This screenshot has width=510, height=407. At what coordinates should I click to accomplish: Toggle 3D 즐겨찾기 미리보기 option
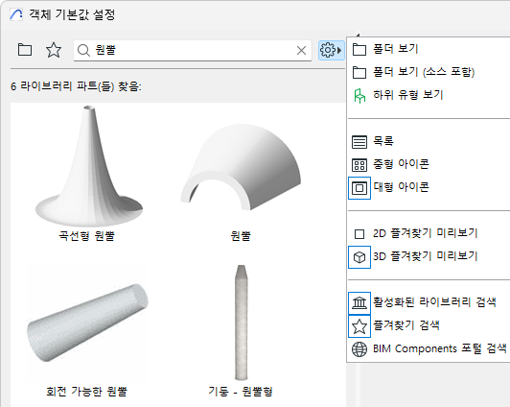tap(429, 256)
